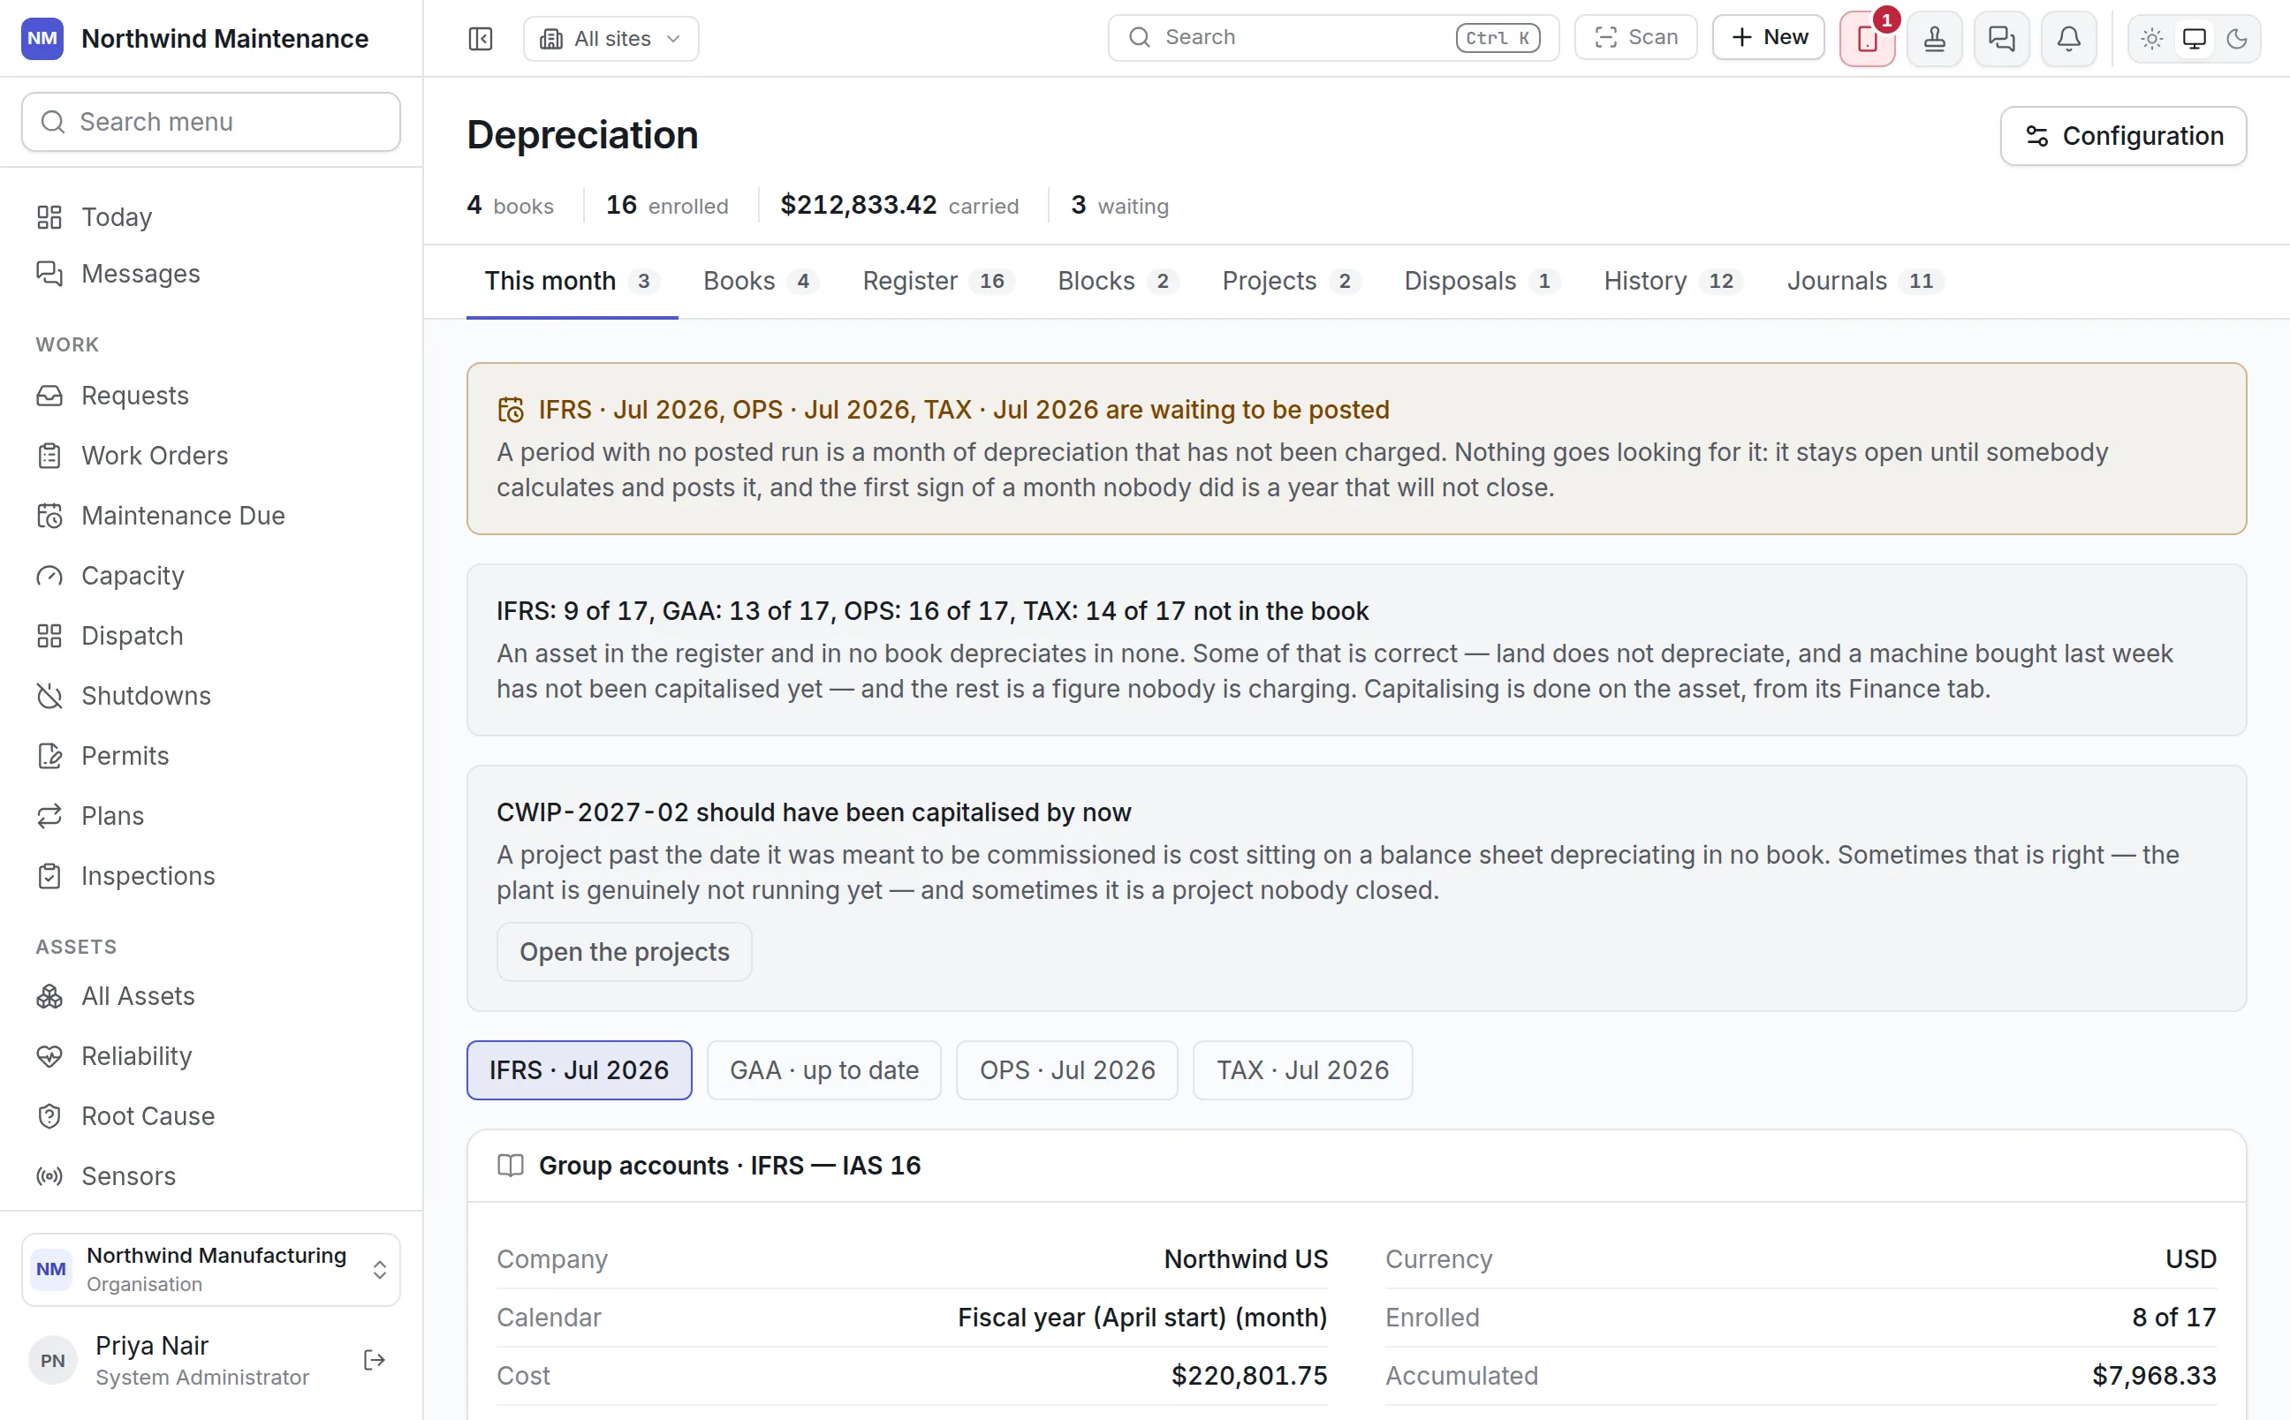Click the sign out icon beside Priya Nair
The image size is (2290, 1420).
[x=374, y=1360]
